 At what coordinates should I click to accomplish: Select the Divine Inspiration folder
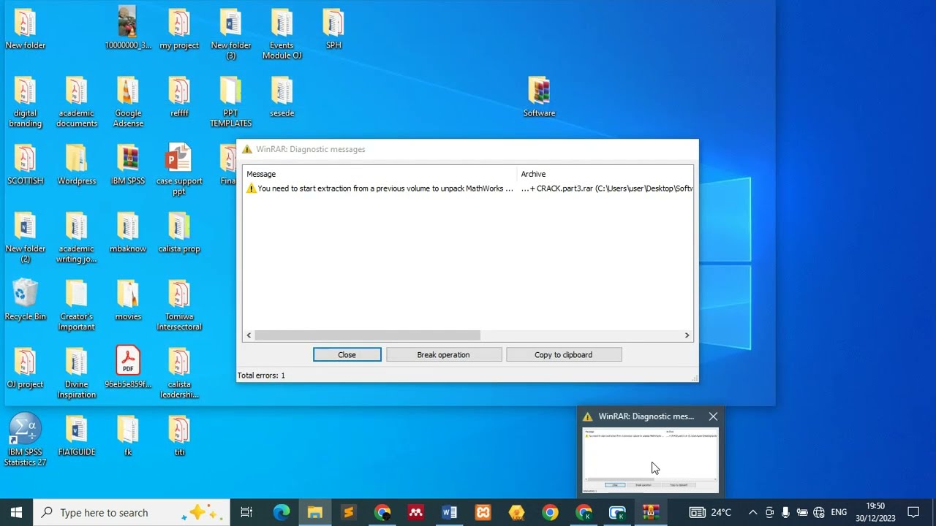(x=76, y=373)
